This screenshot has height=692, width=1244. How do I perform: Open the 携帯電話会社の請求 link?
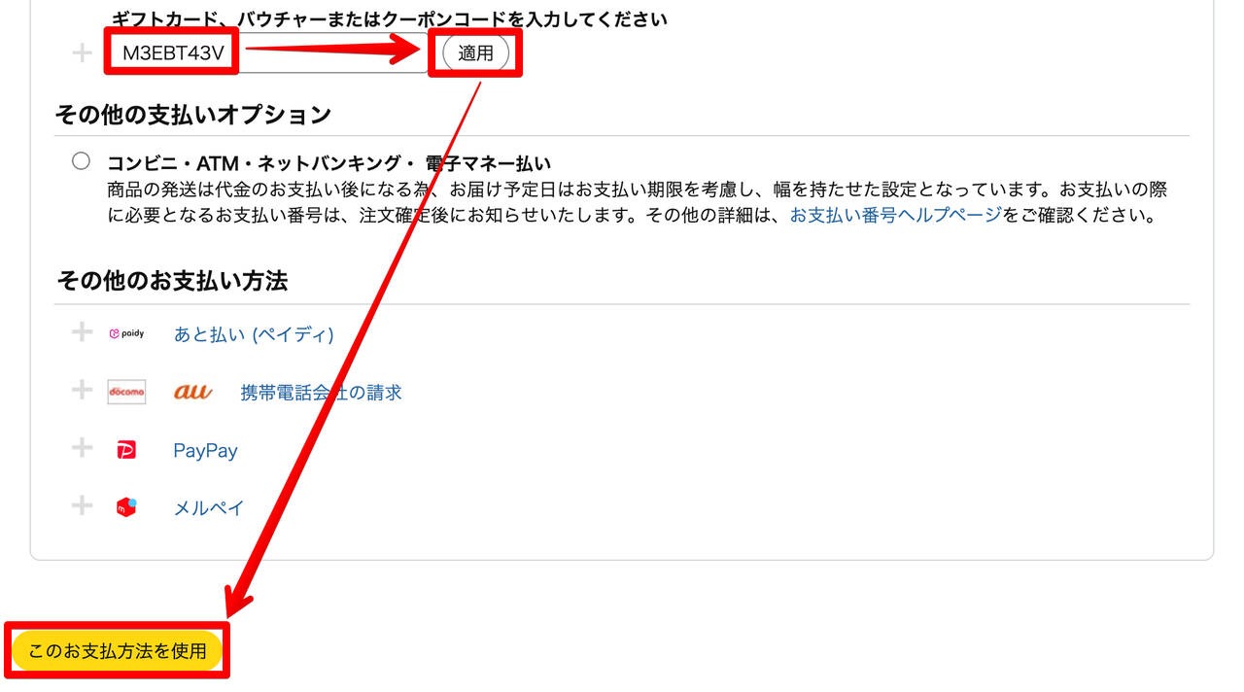pos(322,393)
